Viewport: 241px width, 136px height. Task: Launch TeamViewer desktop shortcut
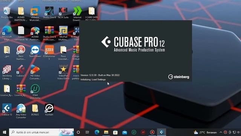pos(35,51)
